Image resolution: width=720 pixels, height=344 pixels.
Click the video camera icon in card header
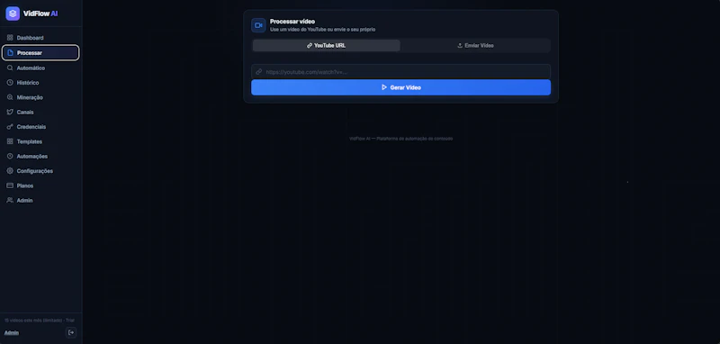click(x=258, y=25)
